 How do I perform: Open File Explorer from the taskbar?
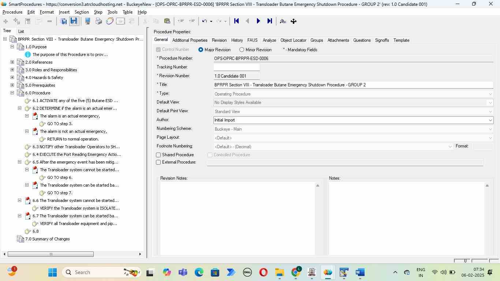pyautogui.click(x=280, y=272)
